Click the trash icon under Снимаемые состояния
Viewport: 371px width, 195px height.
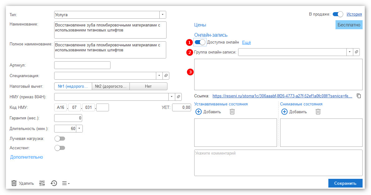(x=318, y=112)
